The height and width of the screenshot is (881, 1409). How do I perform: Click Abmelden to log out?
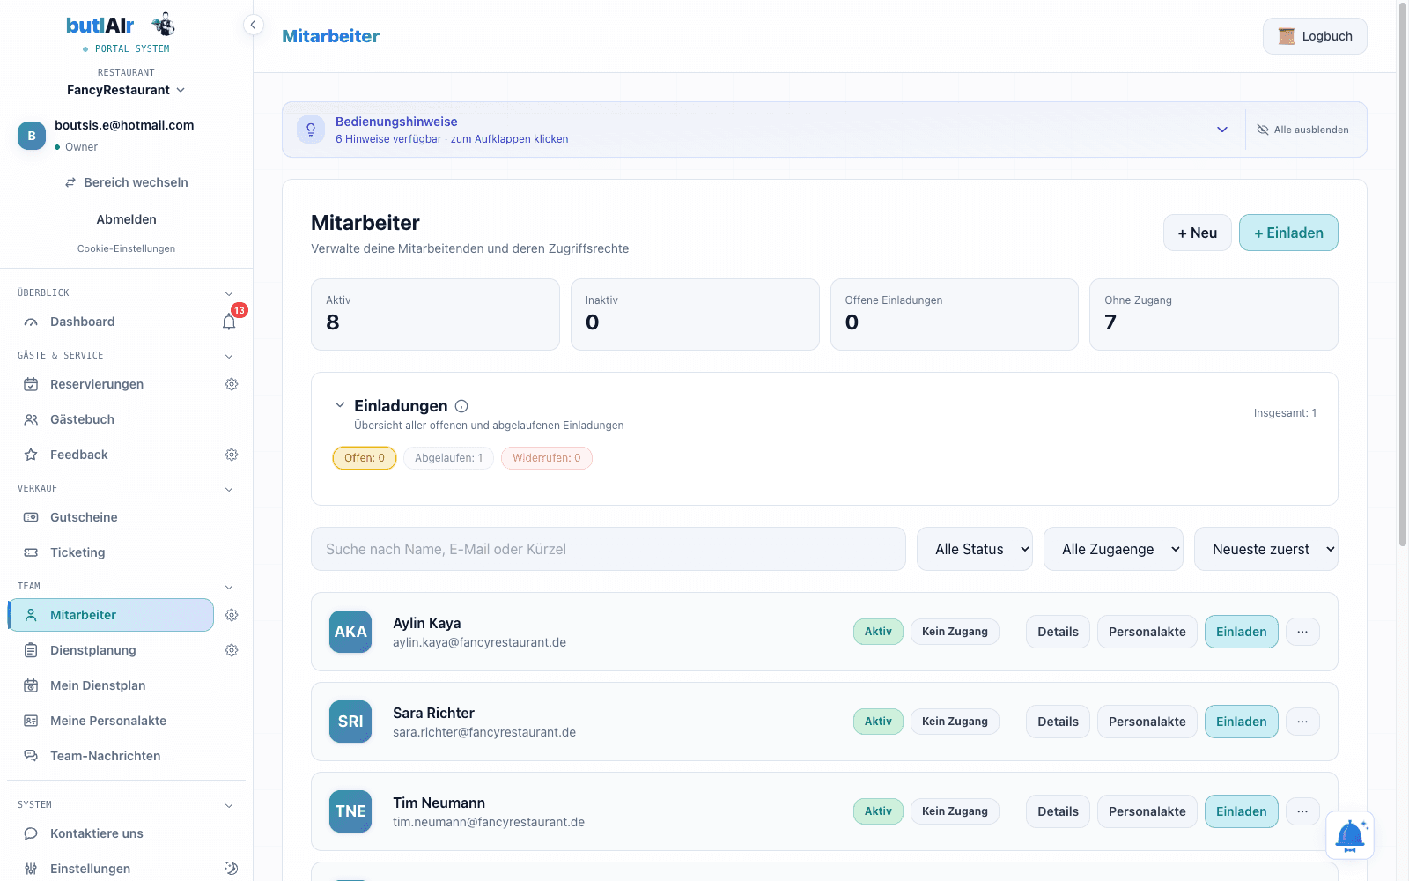pyautogui.click(x=126, y=219)
